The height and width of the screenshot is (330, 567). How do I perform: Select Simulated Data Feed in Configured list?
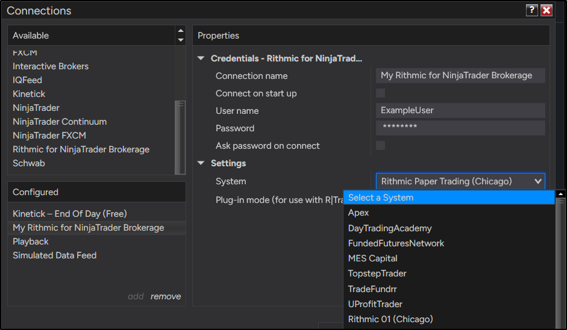[96, 255]
